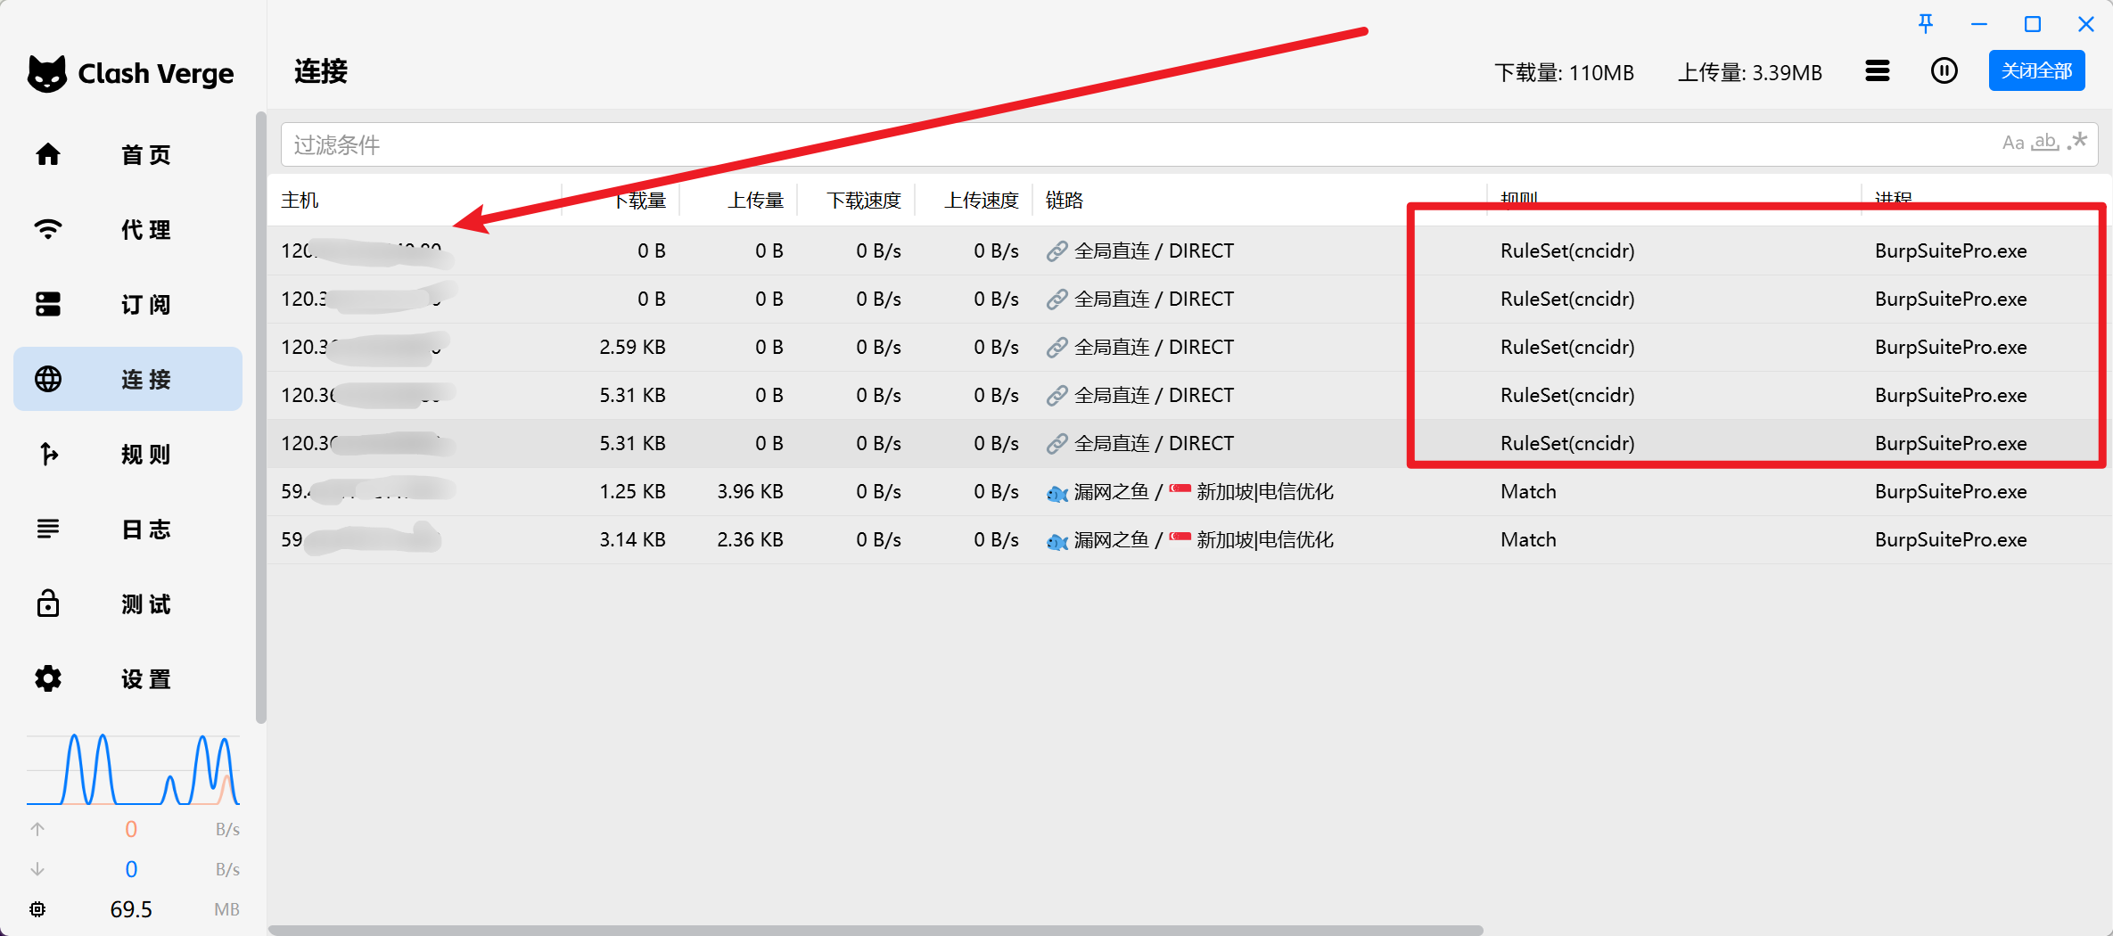Click BurpSuitePro.exe in 3.14 KB row
The image size is (2113, 936).
click(x=1951, y=539)
